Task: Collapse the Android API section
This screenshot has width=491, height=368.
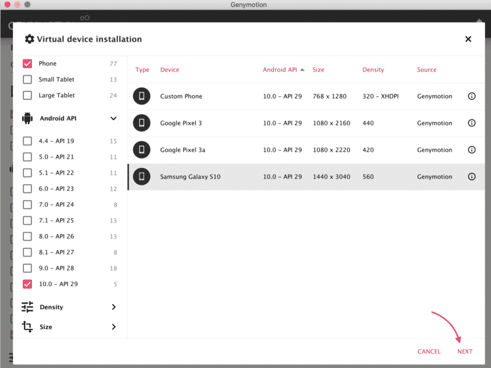Action: click(113, 118)
